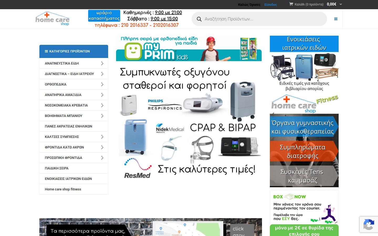Open the Συσκευές Tens και μασάζ banner
Screen dimensions: 378x236
point(304,176)
